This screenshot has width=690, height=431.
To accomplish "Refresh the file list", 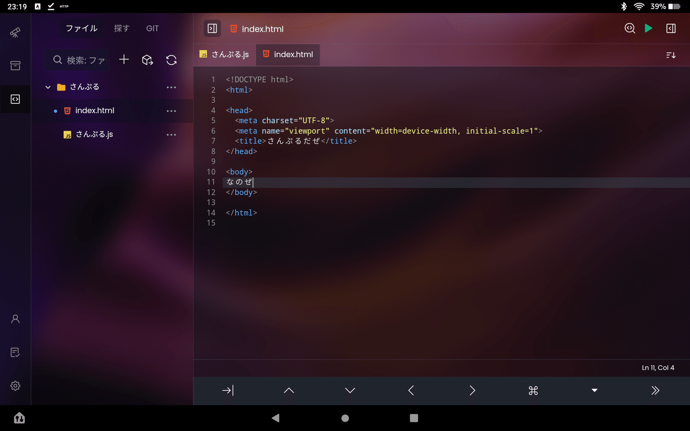I will pos(171,60).
